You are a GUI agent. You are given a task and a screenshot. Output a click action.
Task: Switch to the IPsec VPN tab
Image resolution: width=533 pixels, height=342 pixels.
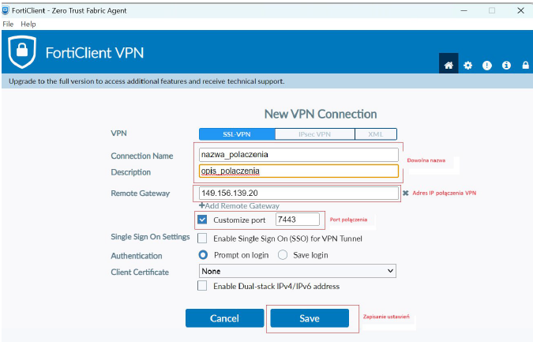[x=315, y=134]
